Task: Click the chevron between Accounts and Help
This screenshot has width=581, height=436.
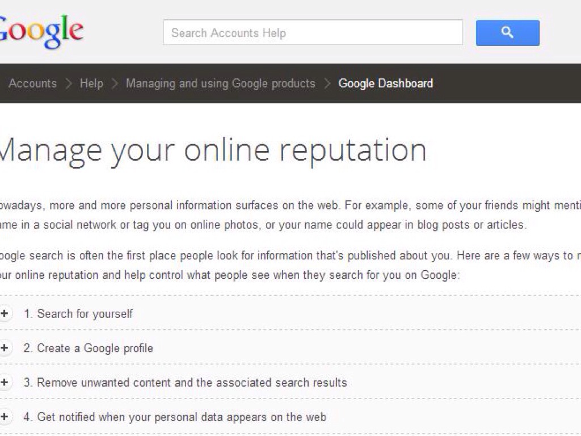Action: [69, 83]
